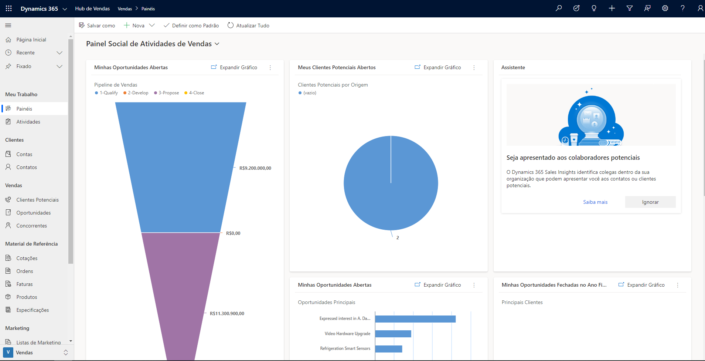Click the Produtos box icon

coord(8,297)
